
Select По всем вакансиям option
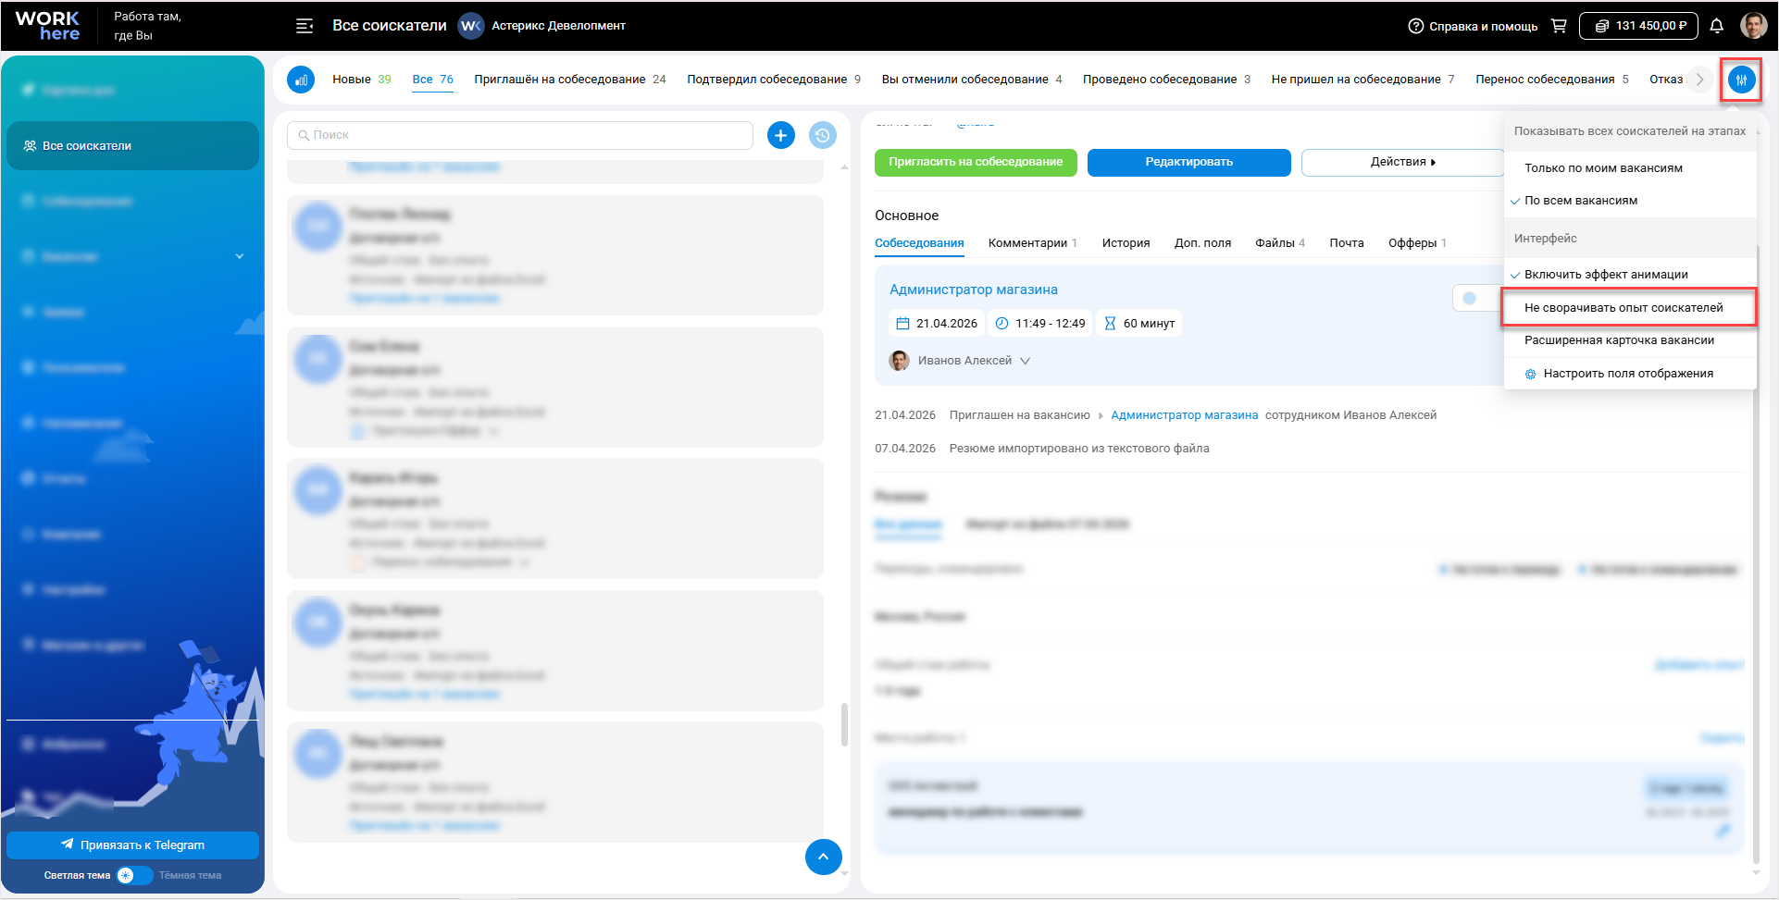pos(1630,201)
